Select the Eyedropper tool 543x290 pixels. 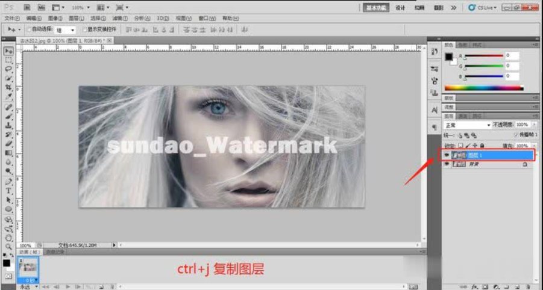8,97
